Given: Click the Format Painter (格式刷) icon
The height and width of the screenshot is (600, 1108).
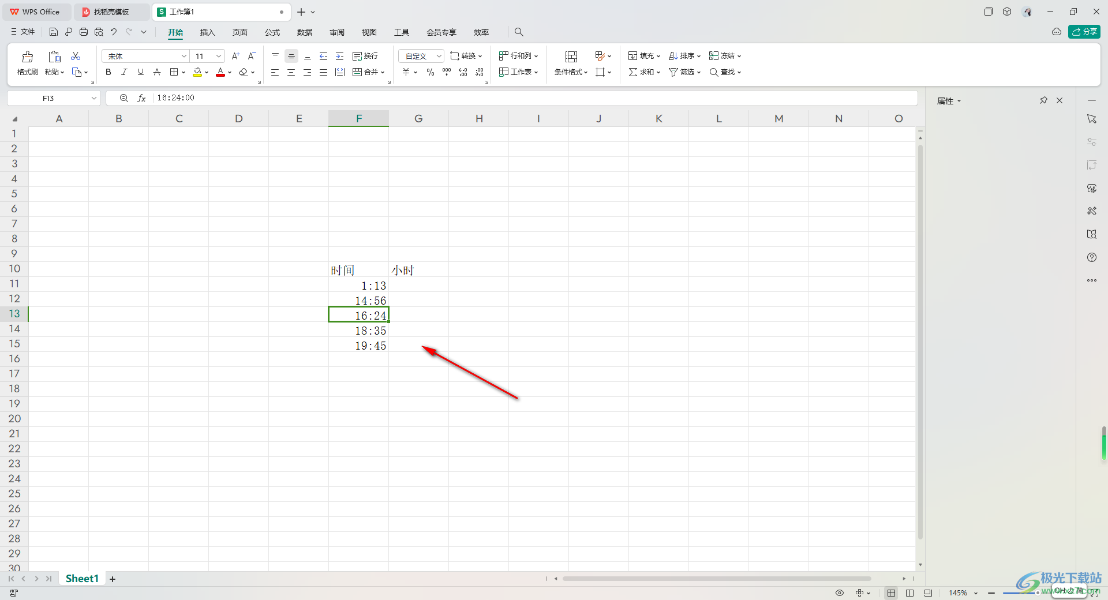Looking at the screenshot, I should 27,57.
